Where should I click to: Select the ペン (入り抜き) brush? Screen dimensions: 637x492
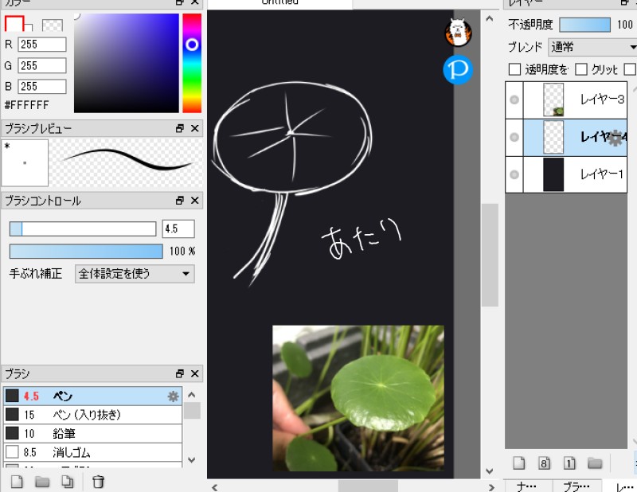92,415
